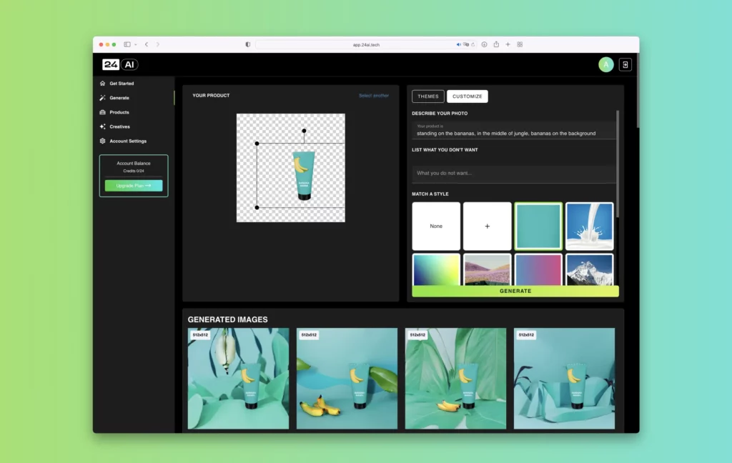Click the upper-left selection box corner handle
Image resolution: width=732 pixels, height=463 pixels.
[x=257, y=144]
